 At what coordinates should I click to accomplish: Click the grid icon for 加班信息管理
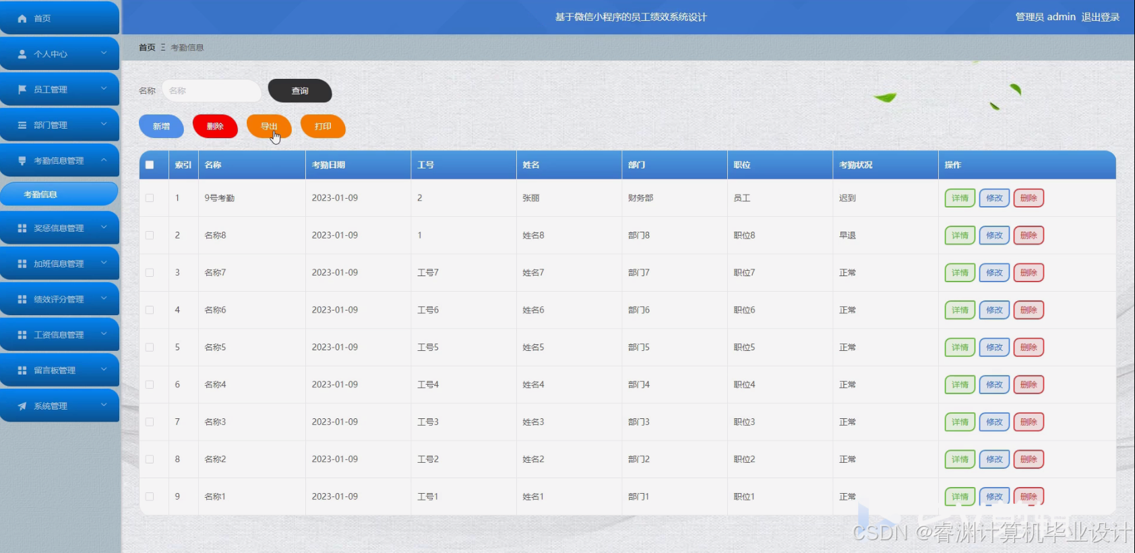[x=22, y=264]
